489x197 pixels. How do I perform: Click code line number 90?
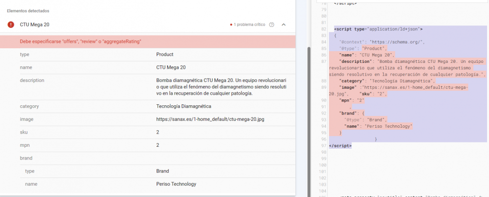coord(323,100)
